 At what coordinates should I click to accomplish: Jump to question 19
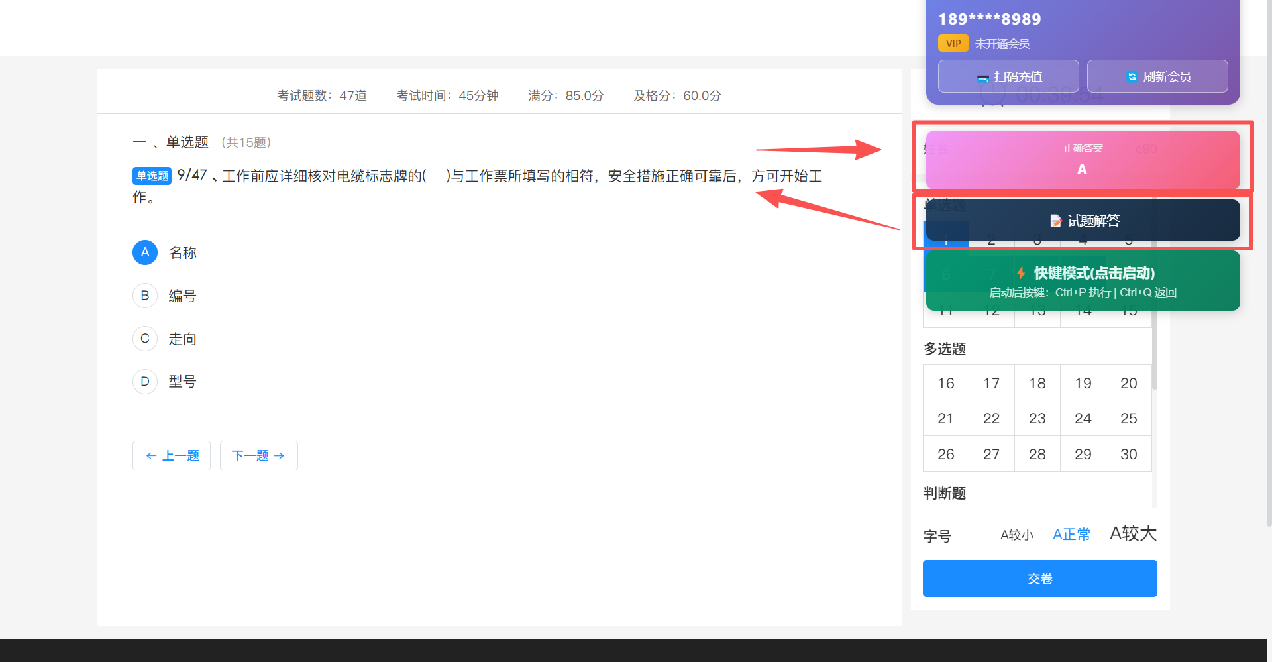(x=1083, y=383)
